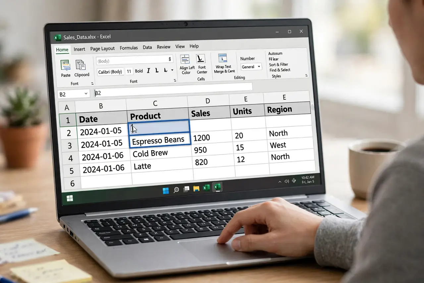The height and width of the screenshot is (283, 424).
Task: Open the Page Layout tab
Action: click(x=102, y=48)
